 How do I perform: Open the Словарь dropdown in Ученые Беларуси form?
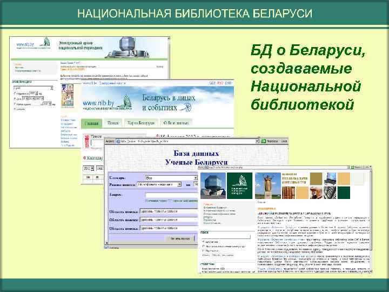click(171, 178)
